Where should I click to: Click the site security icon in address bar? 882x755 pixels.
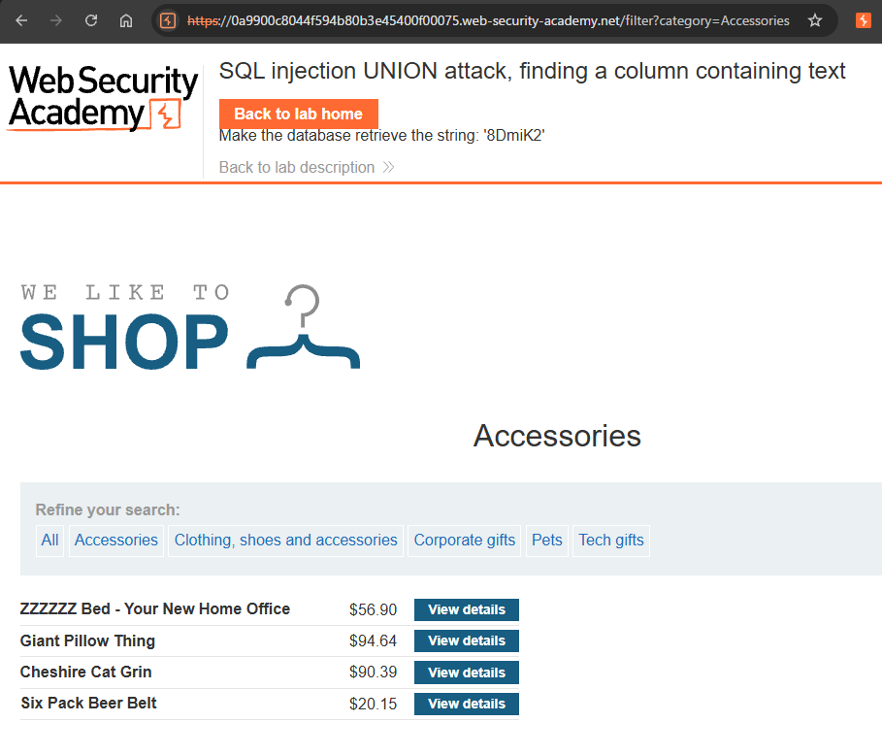tap(168, 20)
